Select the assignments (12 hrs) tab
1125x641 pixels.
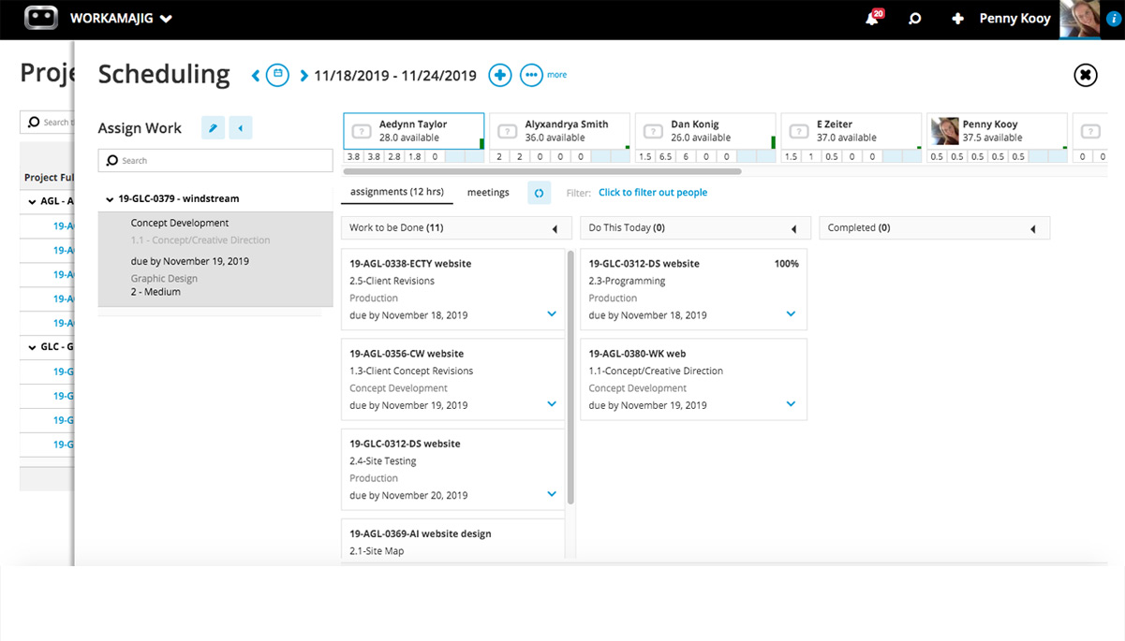[x=396, y=193]
